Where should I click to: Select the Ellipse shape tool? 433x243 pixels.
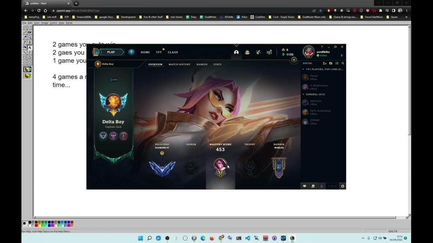25,62
